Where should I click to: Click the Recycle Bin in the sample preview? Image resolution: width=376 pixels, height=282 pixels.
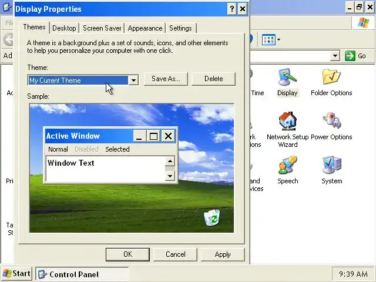coord(211,217)
